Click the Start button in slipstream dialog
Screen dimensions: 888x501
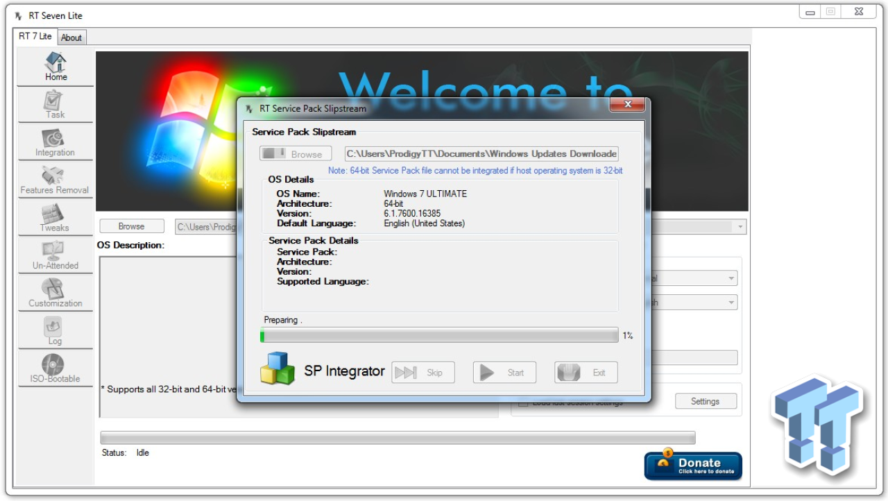(x=504, y=373)
